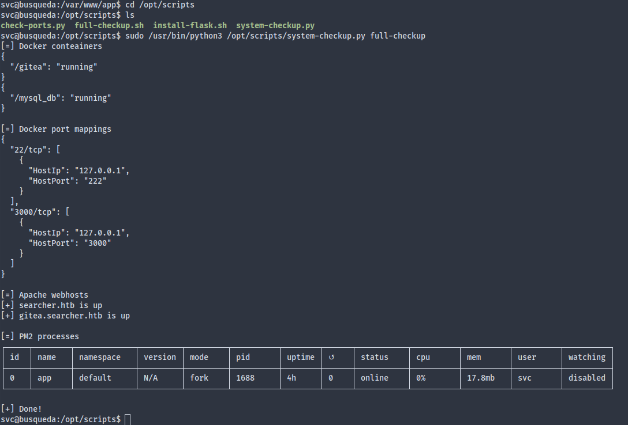Select the "online" status cell
628x425 pixels.
[375, 378]
